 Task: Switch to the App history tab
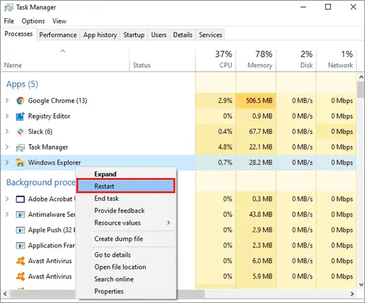pyautogui.click(x=100, y=35)
